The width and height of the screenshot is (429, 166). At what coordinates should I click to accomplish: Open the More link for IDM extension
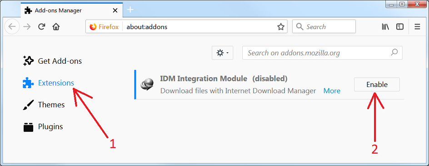[x=332, y=91]
